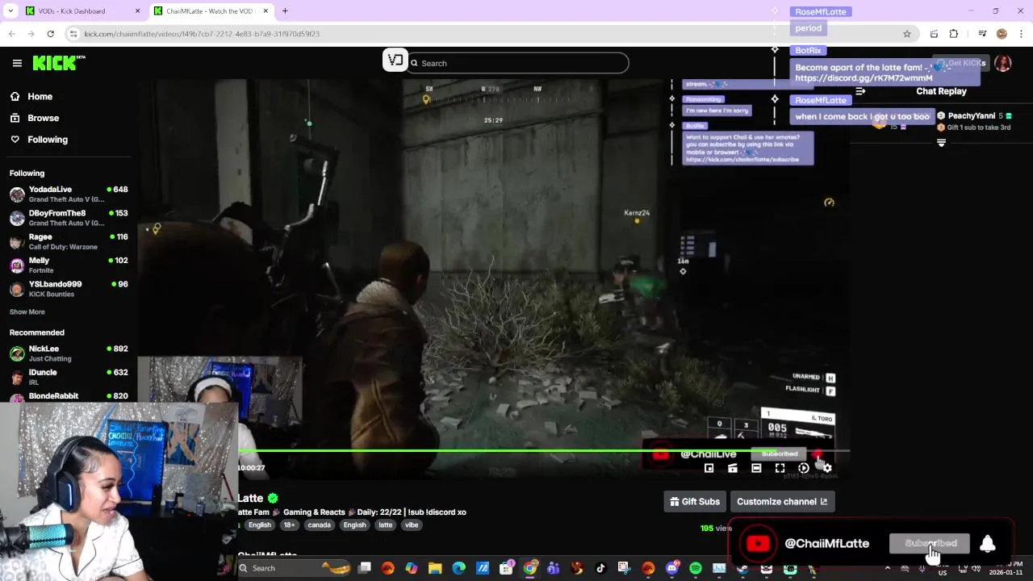1033x581 pixels.
Task: Open Chrome extensions puzzle icon
Action: pos(954,34)
